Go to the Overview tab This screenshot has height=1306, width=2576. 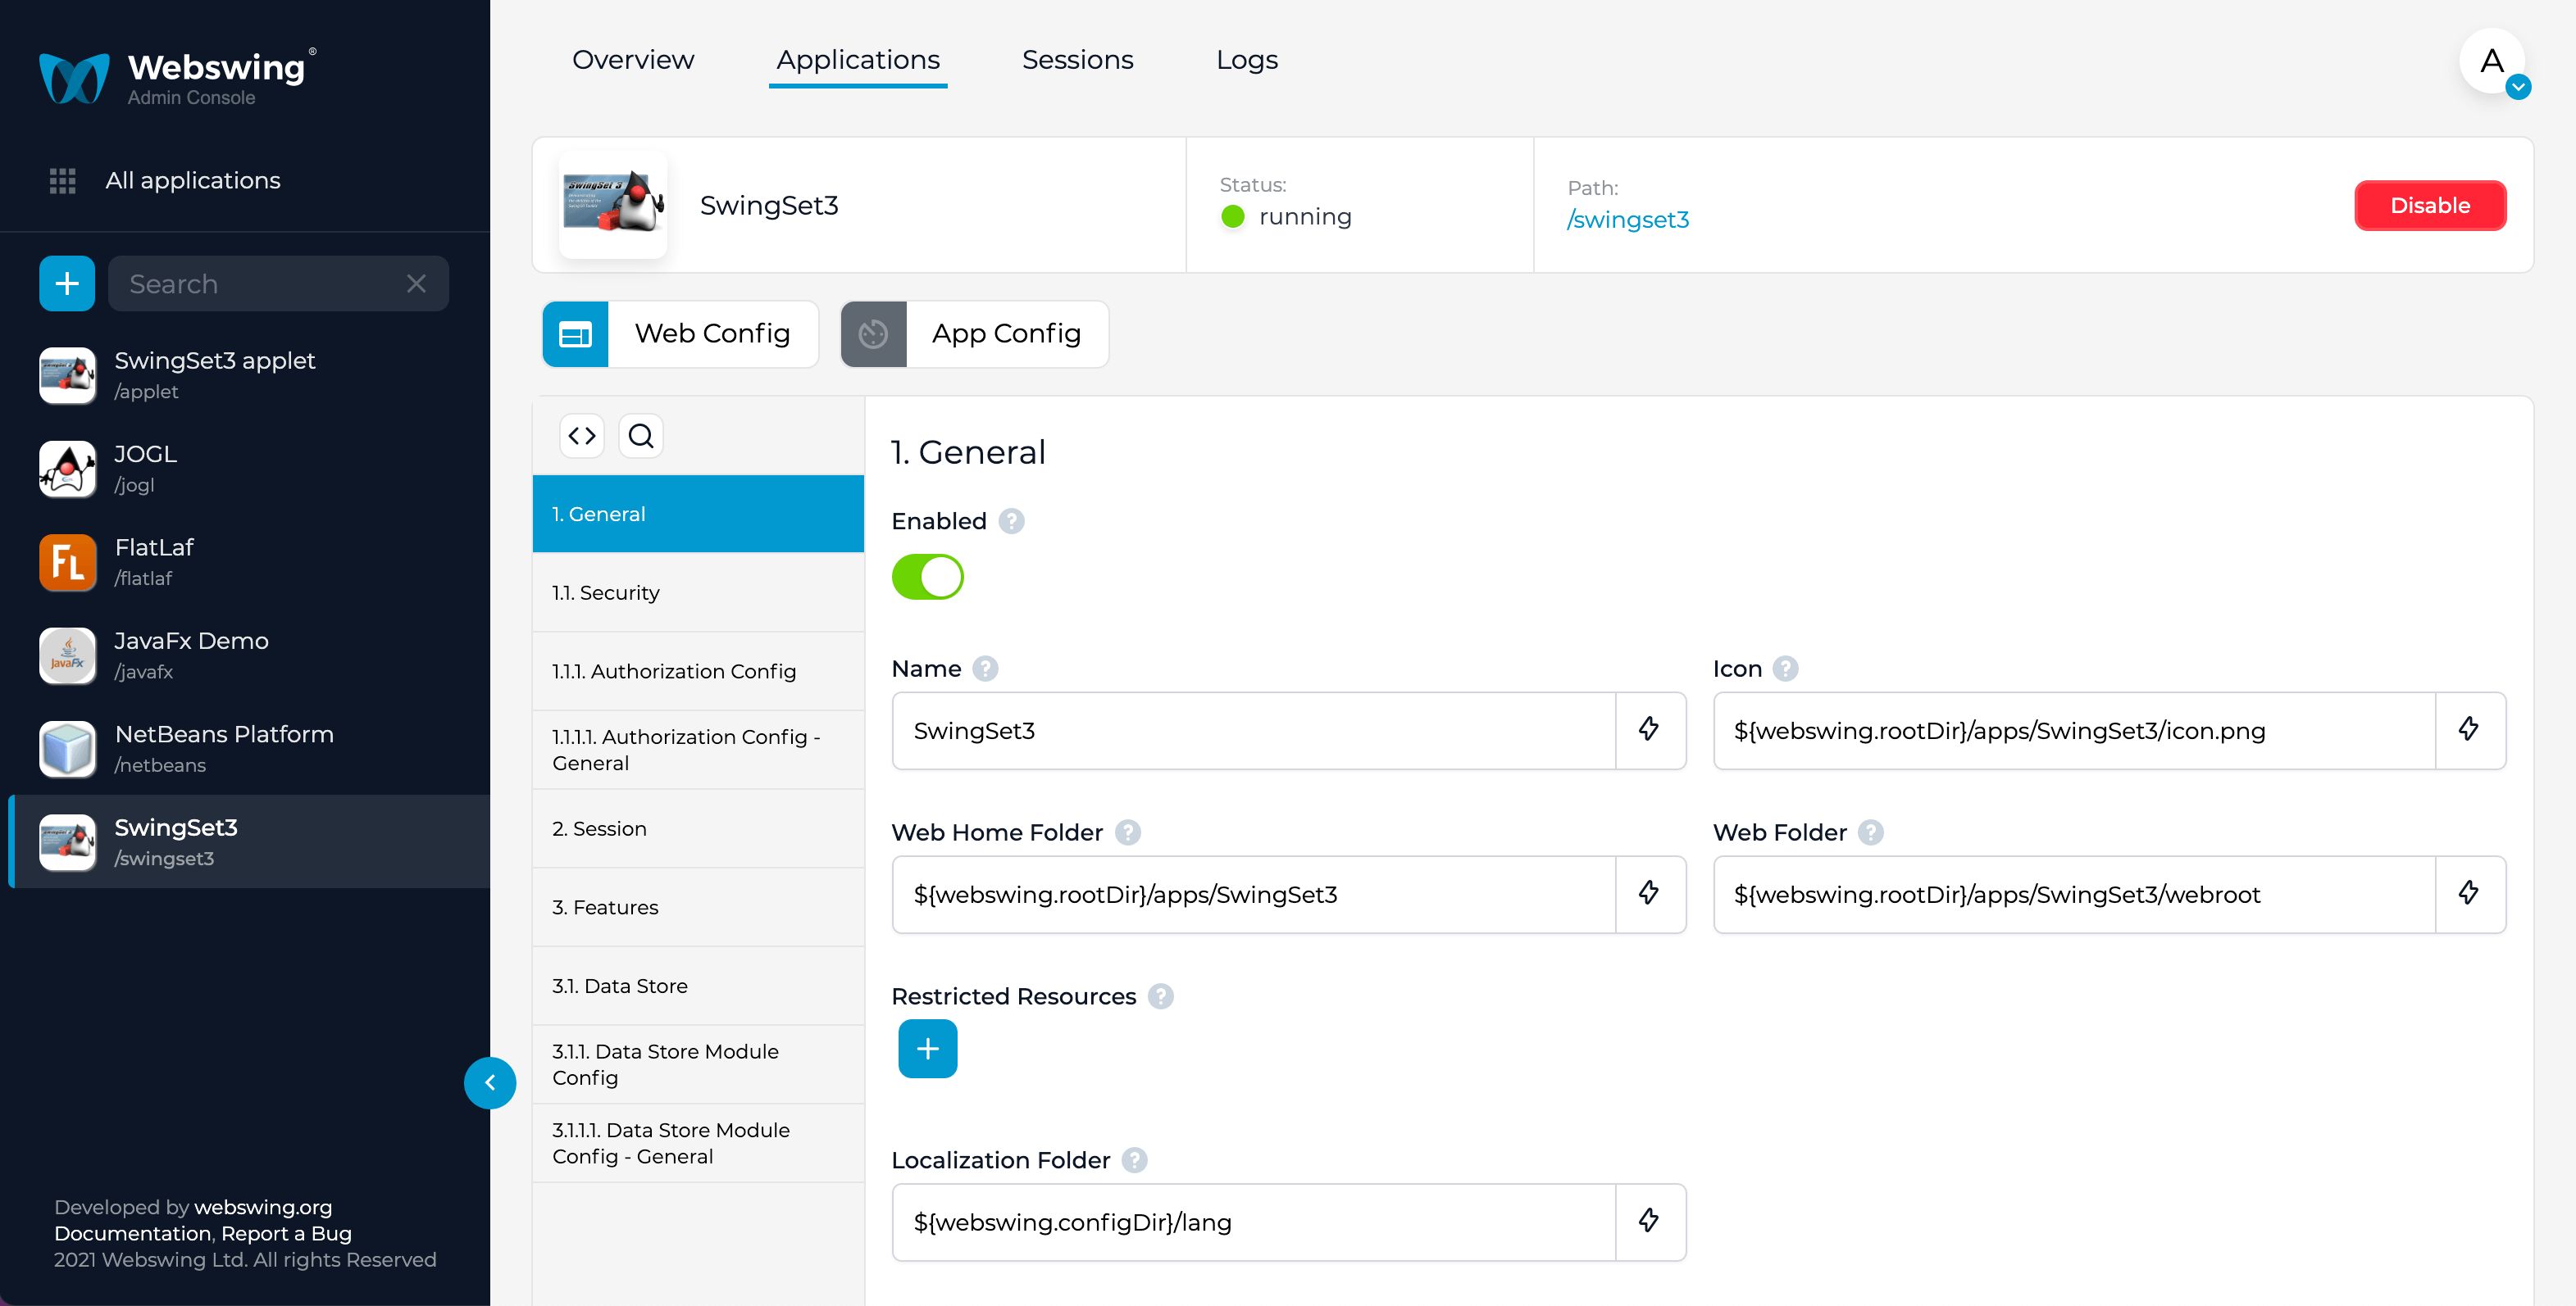tap(633, 60)
